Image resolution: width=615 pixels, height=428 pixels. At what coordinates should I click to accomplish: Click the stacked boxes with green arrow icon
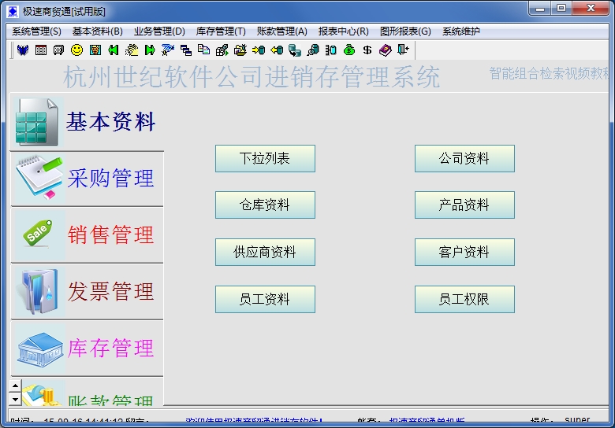(222, 50)
